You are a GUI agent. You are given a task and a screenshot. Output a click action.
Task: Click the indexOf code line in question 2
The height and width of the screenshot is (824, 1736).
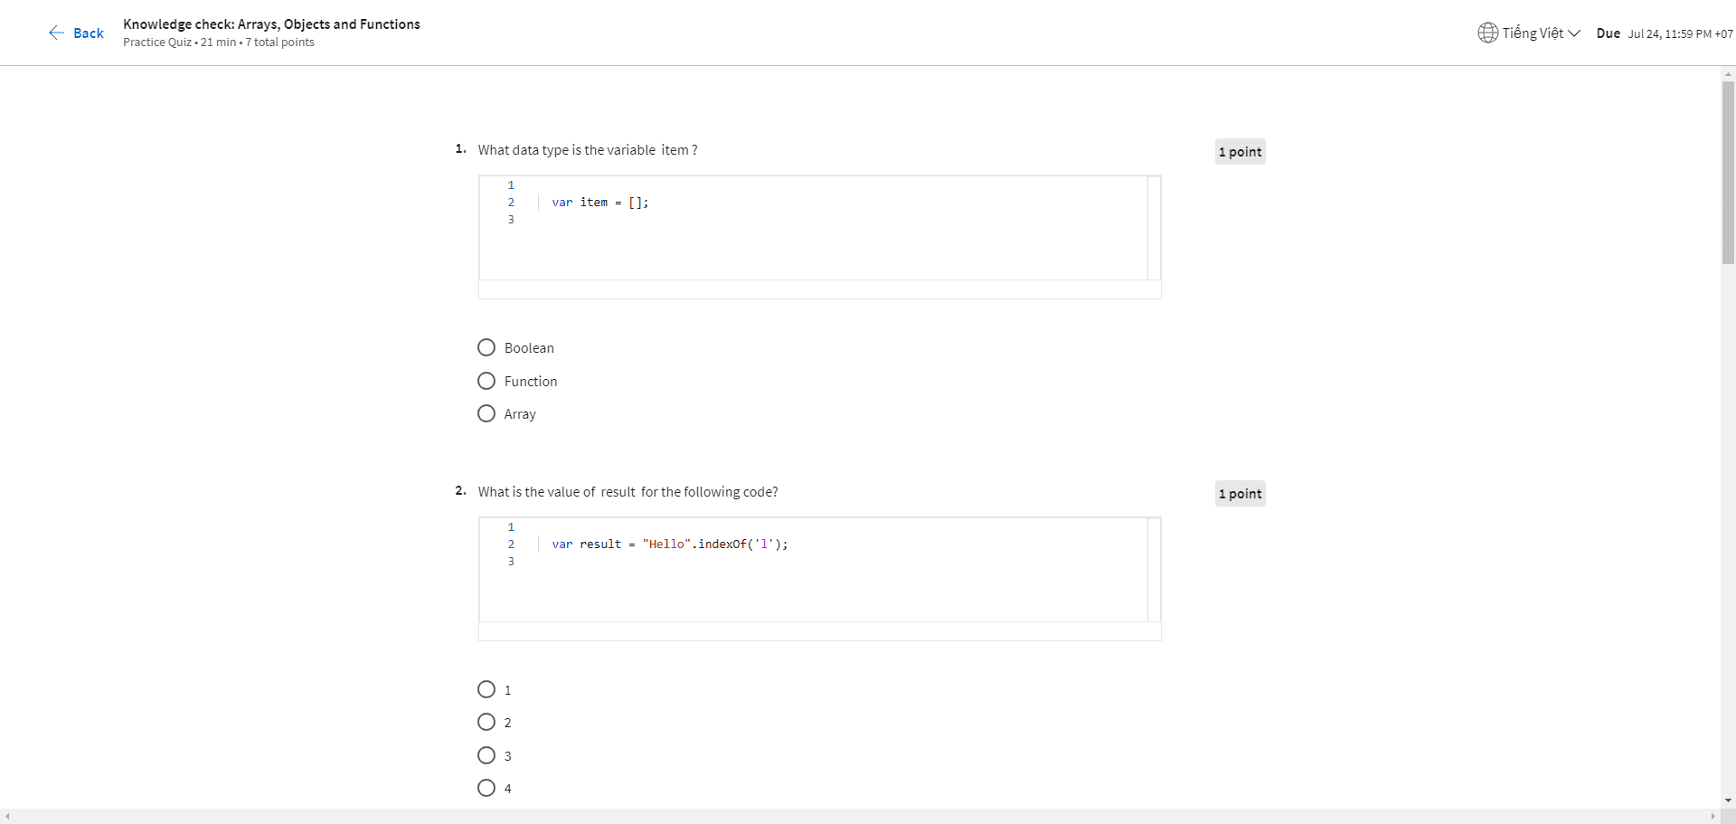click(670, 545)
